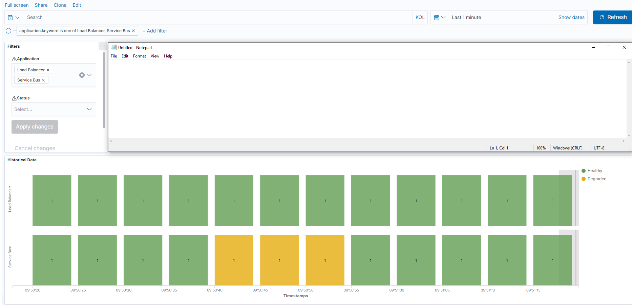632x305 pixels.
Task: Click the KQL syntax button
Action: click(420, 17)
